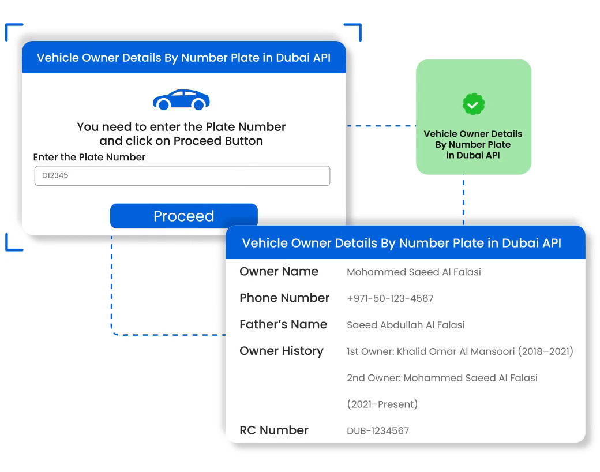Click the 'Phone Number' label
Viewport: 600px width, 472px height.
coord(284,298)
